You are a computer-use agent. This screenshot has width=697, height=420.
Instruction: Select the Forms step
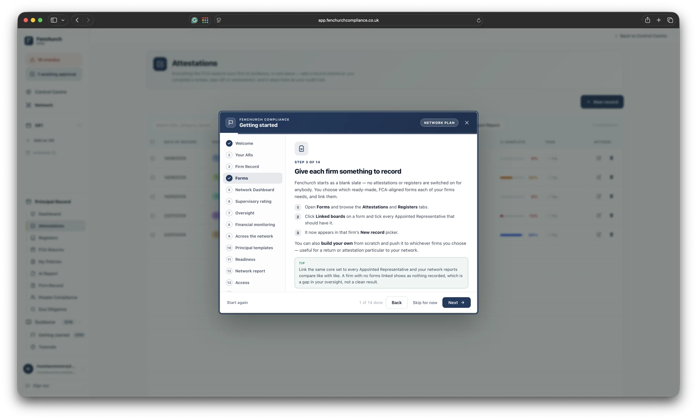tap(253, 178)
